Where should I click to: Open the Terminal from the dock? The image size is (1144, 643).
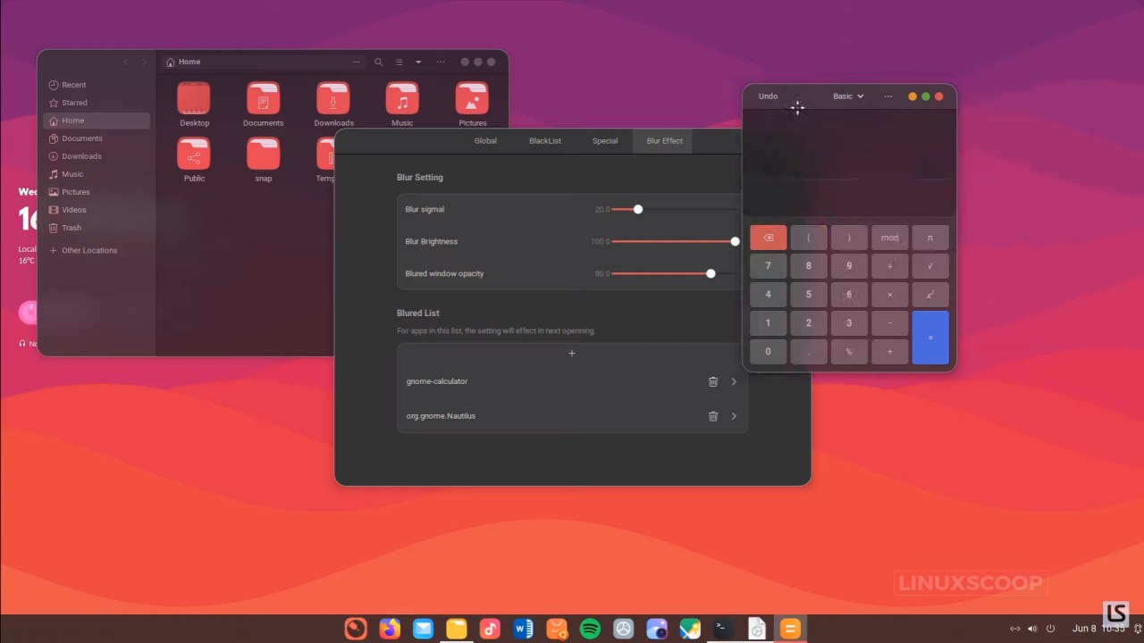[x=723, y=629]
